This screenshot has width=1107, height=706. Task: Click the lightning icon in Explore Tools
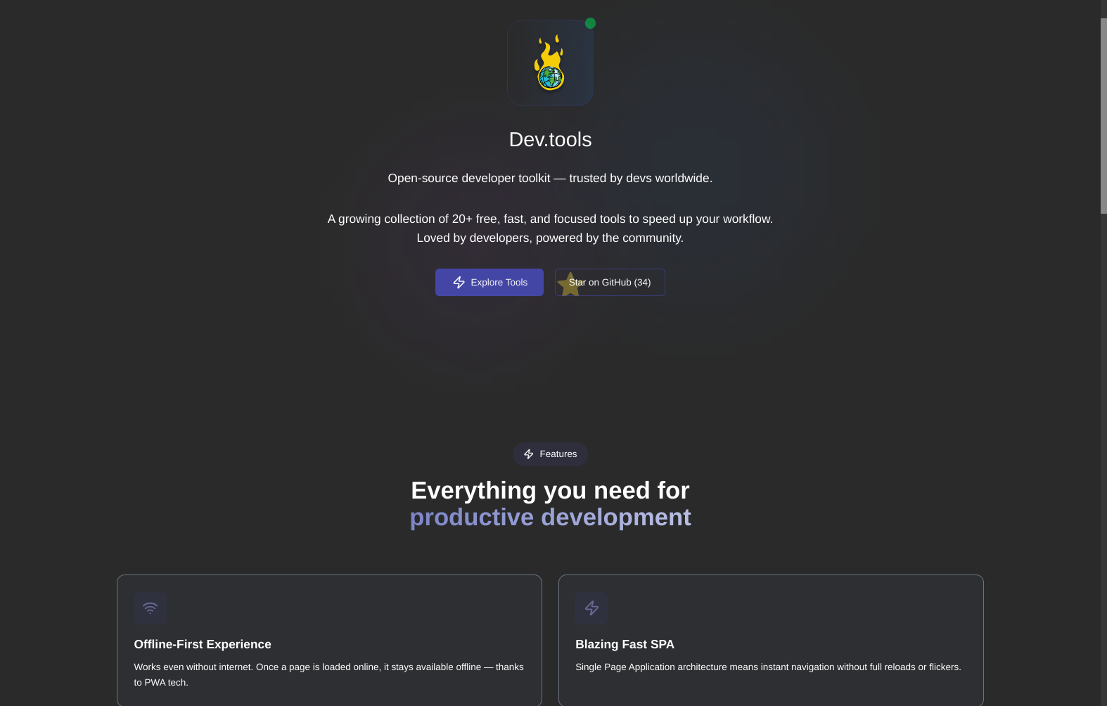[459, 282]
